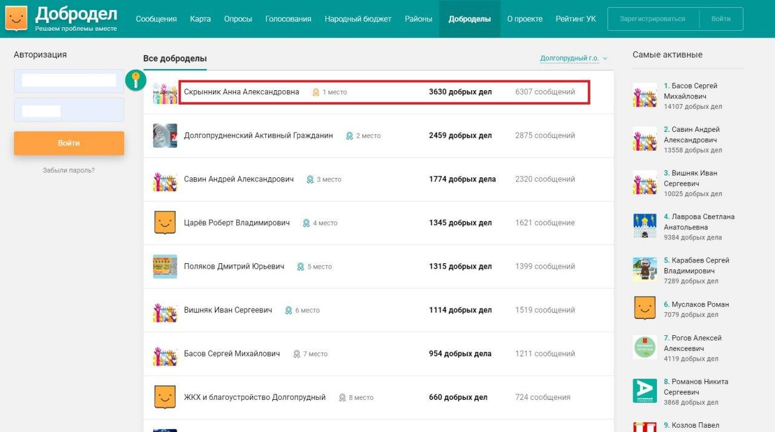Click sidebar avatar of 3. Вишняк Иван Сергеевич
Screen dimensions: 775x432
[x=645, y=183]
